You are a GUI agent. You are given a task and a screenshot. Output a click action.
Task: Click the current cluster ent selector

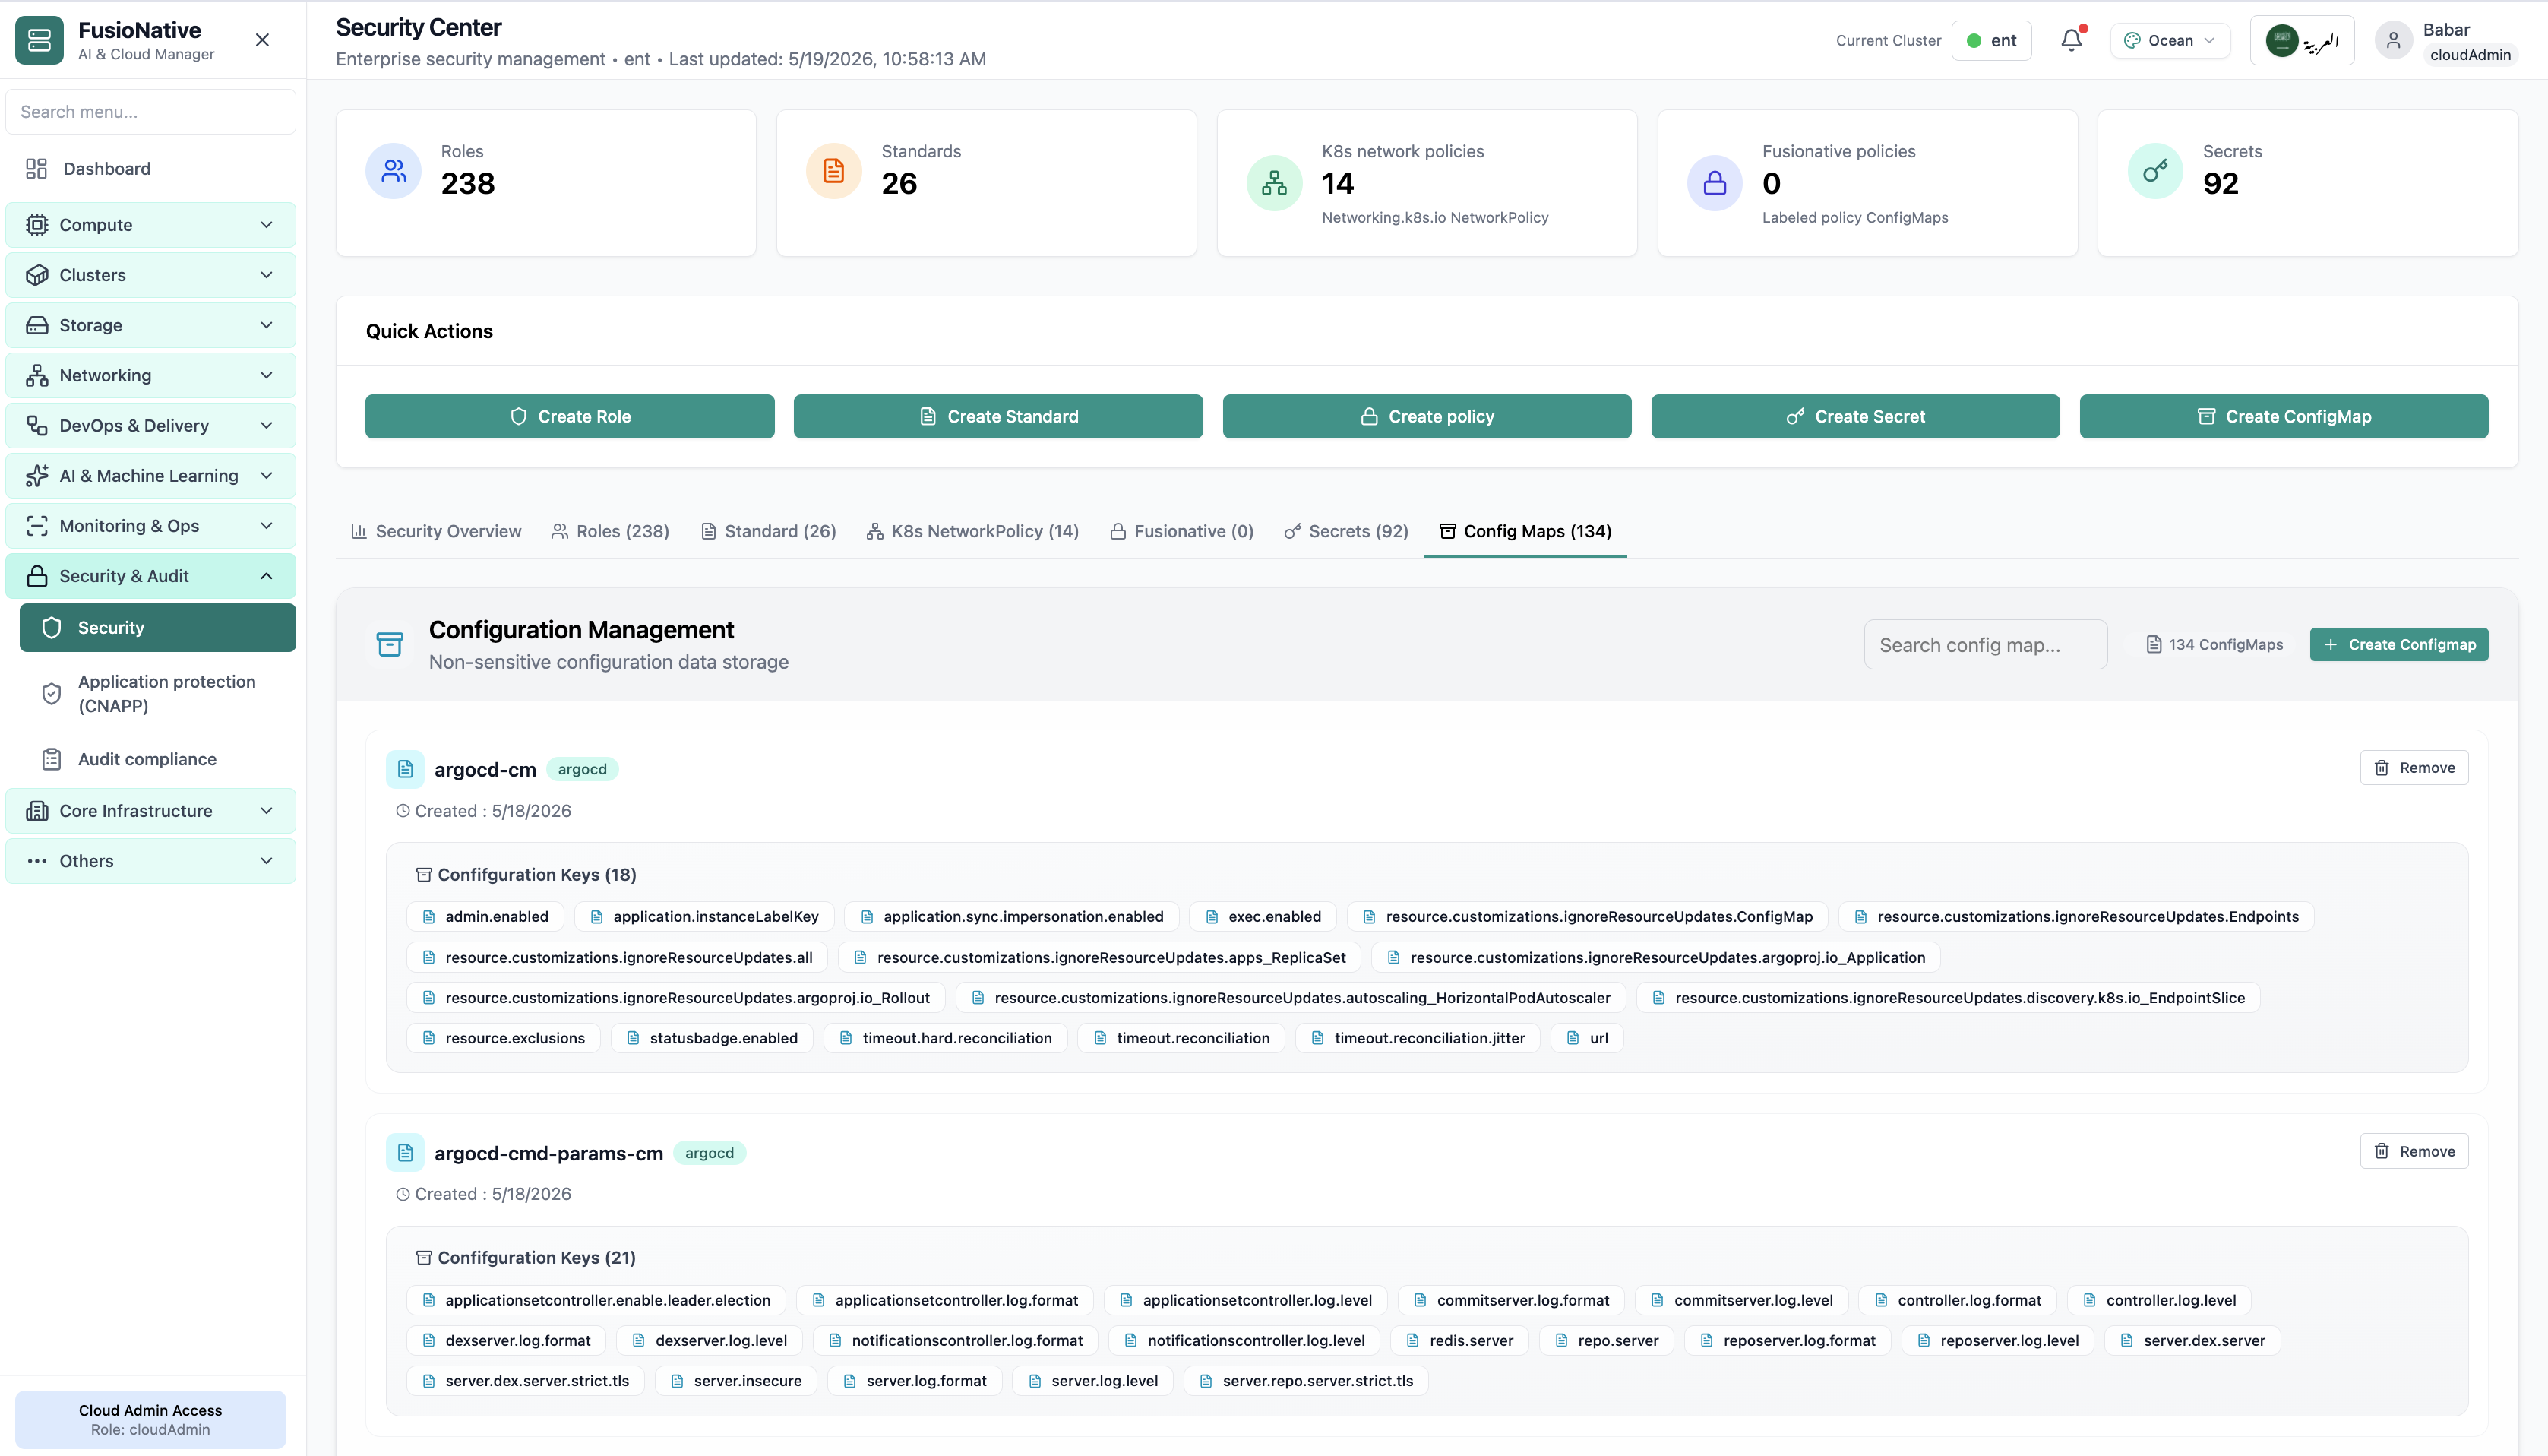click(x=1991, y=40)
